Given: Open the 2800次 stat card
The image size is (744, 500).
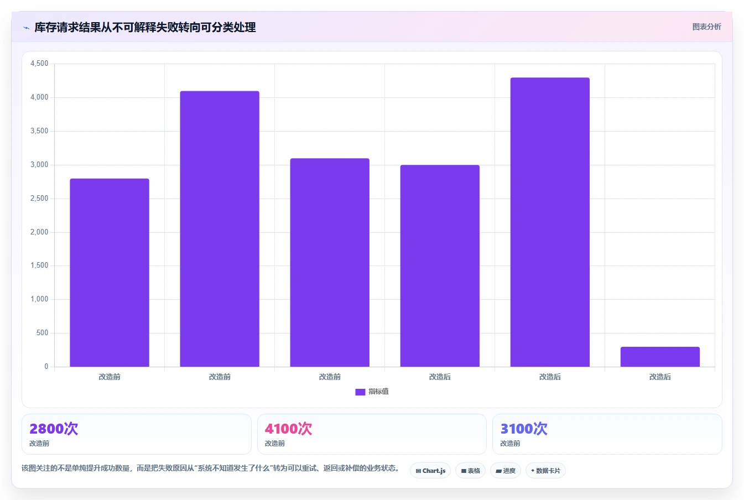Looking at the screenshot, I should [x=137, y=434].
